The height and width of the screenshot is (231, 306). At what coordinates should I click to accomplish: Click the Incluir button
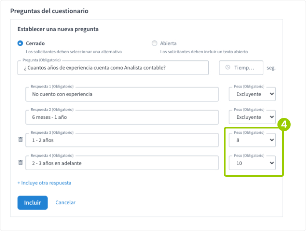tap(33, 202)
